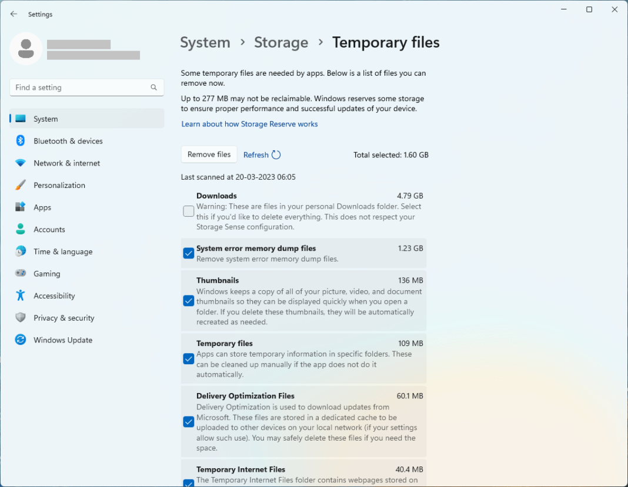Click the Apps icon in sidebar
This screenshot has height=487, width=628.
21,207
